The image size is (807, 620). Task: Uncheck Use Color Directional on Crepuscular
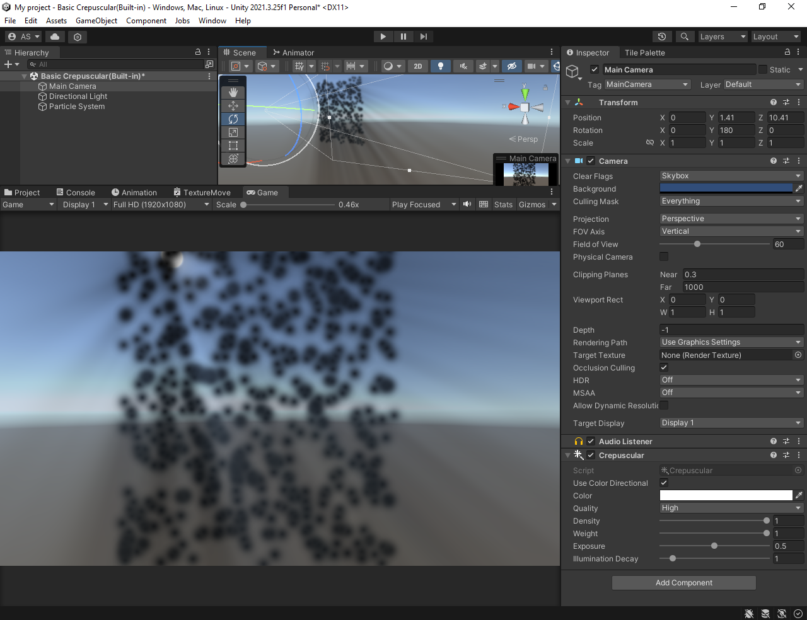point(663,483)
